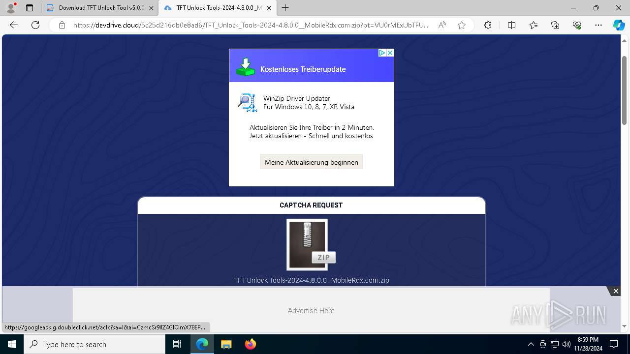Launch the Copilot sidebar
Viewport: 630px width, 354px height.
[x=619, y=25]
